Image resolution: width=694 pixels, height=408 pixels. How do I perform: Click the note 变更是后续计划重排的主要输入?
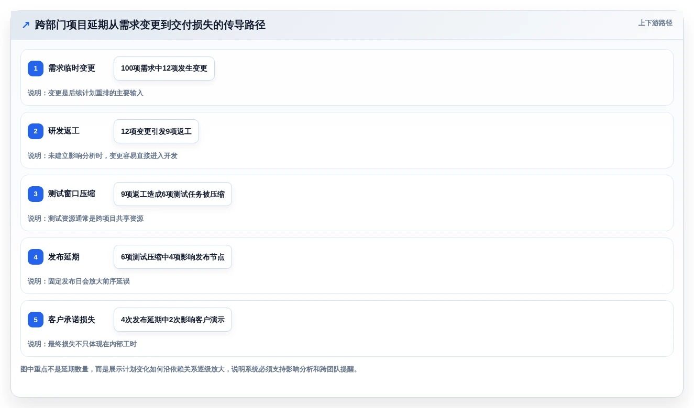(85, 93)
